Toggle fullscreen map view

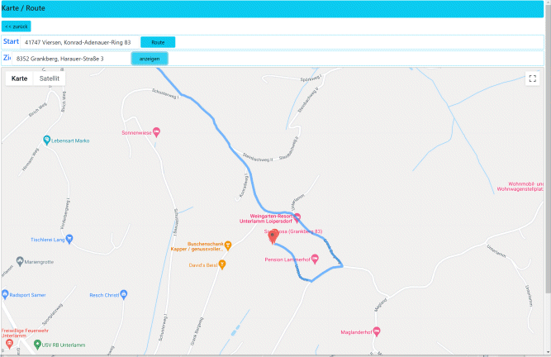pos(532,79)
